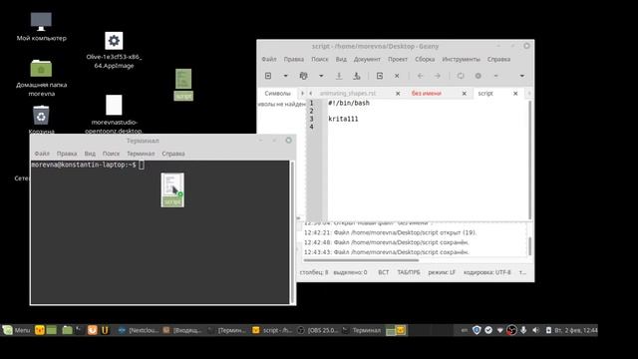
Task: Open the Проект menu in Geany
Action: pos(398,59)
